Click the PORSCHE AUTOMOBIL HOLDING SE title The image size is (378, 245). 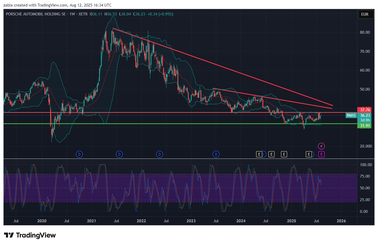pyautogui.click(x=36, y=14)
